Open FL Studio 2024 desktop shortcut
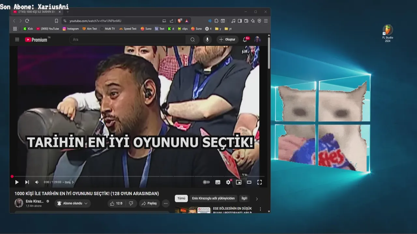 388,34
